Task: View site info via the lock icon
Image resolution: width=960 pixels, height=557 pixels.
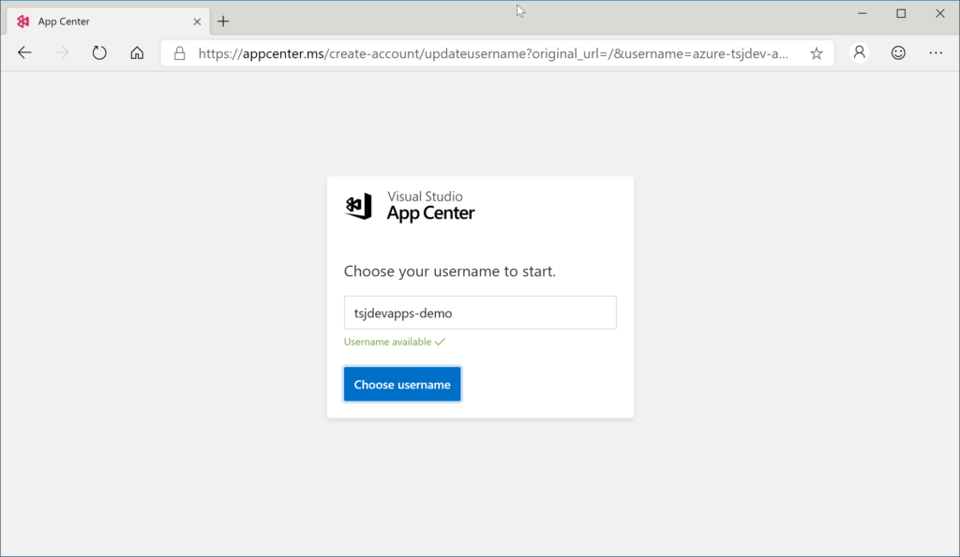Action: pos(179,53)
